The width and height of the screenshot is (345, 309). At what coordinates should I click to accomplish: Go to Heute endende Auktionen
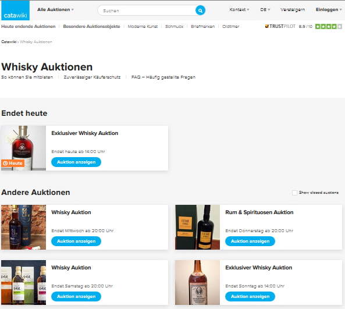29,26
